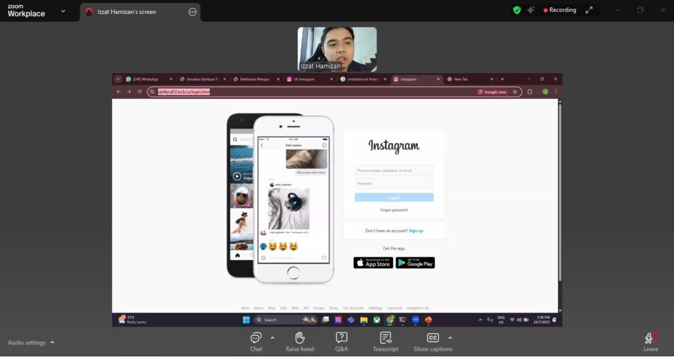The height and width of the screenshot is (357, 674).
Task: Open the Zoom Workplace dropdown arrow
Action: (63, 11)
